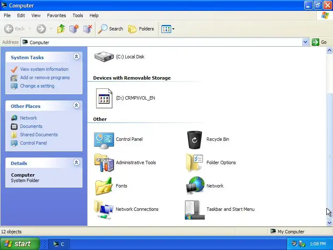
Task: Click the scrollbar up arrow
Action: (329, 50)
